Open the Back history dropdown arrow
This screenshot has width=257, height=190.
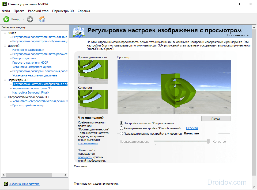[24, 19]
